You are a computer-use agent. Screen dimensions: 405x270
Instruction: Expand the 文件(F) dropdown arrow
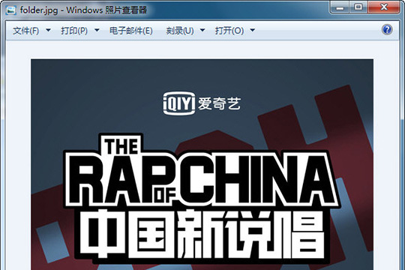click(48, 31)
